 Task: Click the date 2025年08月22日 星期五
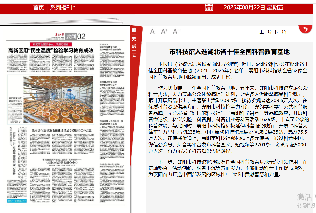(x=254, y=8)
